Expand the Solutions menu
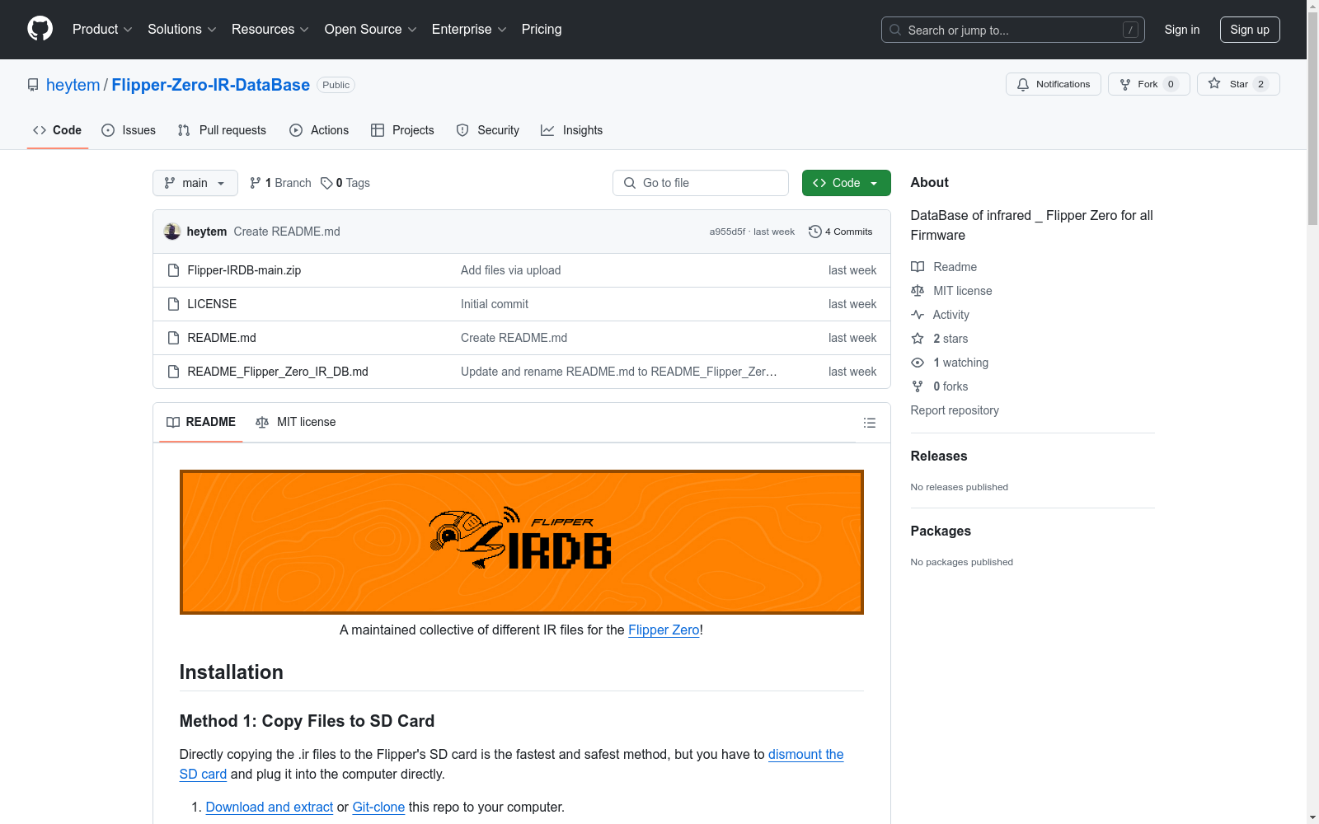The image size is (1319, 824). (x=182, y=29)
